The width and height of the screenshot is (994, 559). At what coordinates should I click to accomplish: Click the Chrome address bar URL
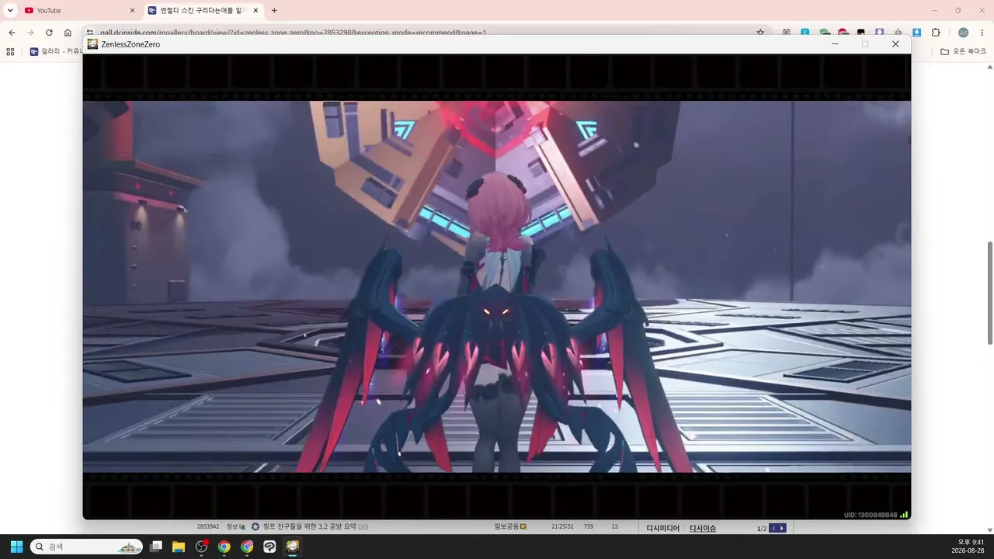[x=294, y=33]
